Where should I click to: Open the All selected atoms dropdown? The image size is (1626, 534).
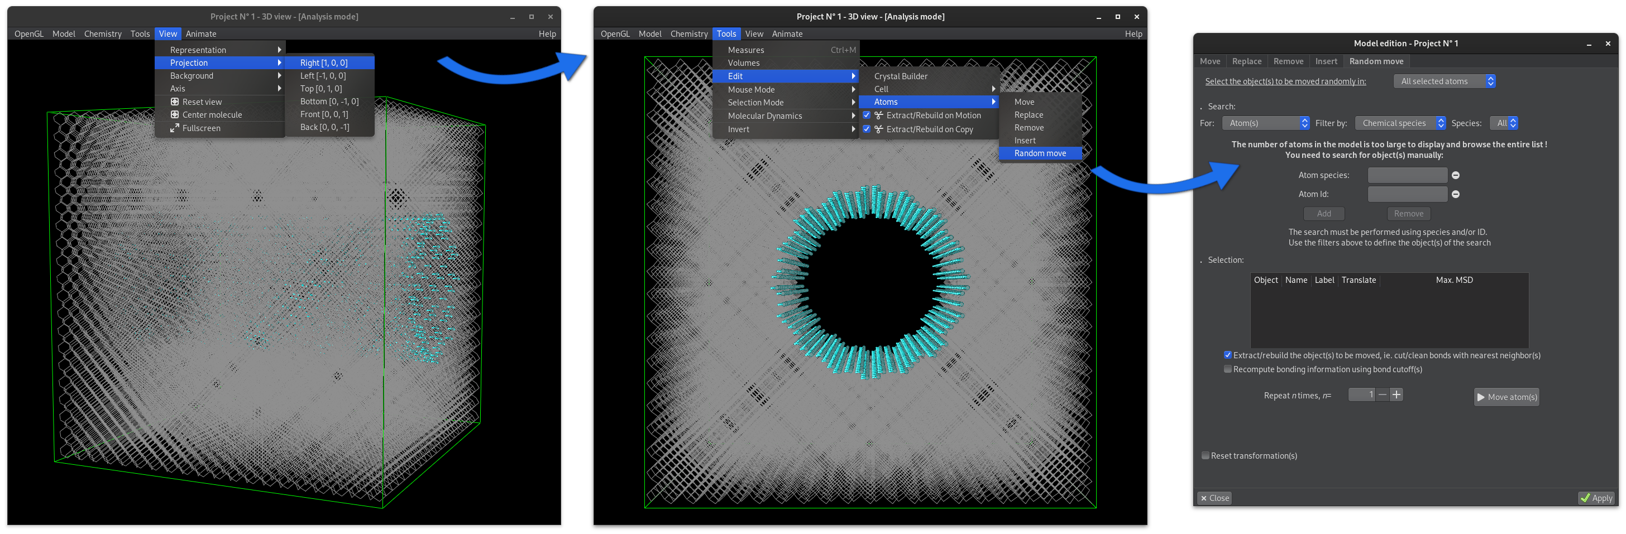click(1444, 81)
